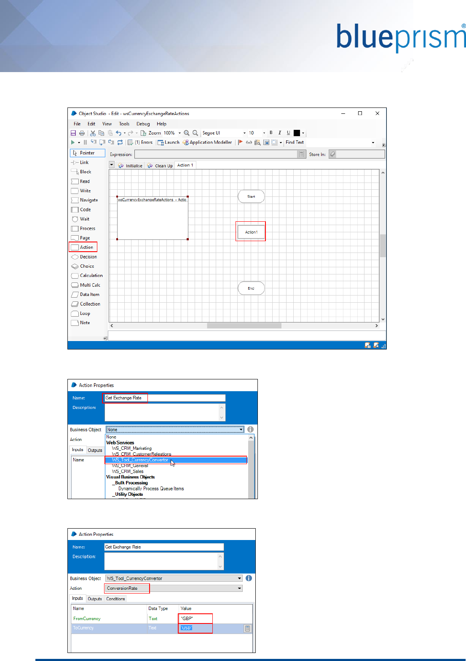Toggle Underline formatting
The image size is (466, 661).
point(289,133)
